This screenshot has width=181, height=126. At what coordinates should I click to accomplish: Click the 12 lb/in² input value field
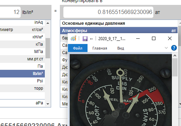coord(10,12)
